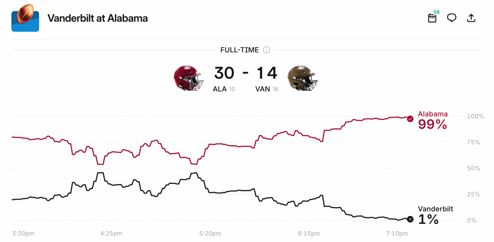Click the 6:15pm time axis label

309,234
